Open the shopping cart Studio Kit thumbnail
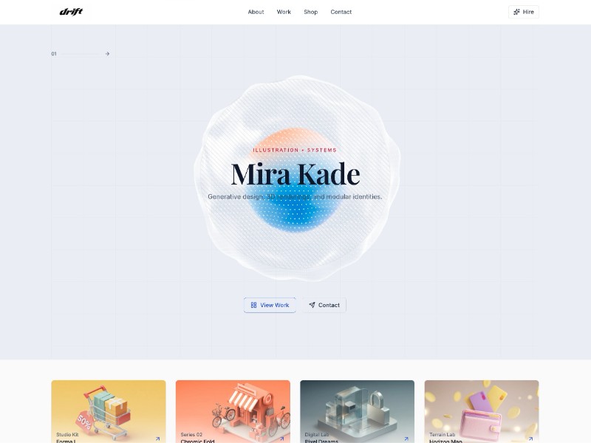This screenshot has width=591, height=443. click(109, 412)
